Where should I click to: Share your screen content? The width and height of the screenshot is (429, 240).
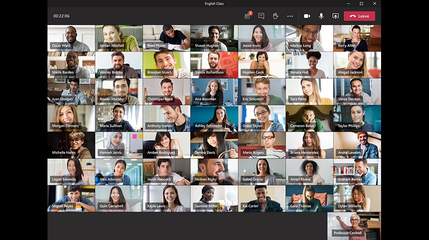pos(335,16)
